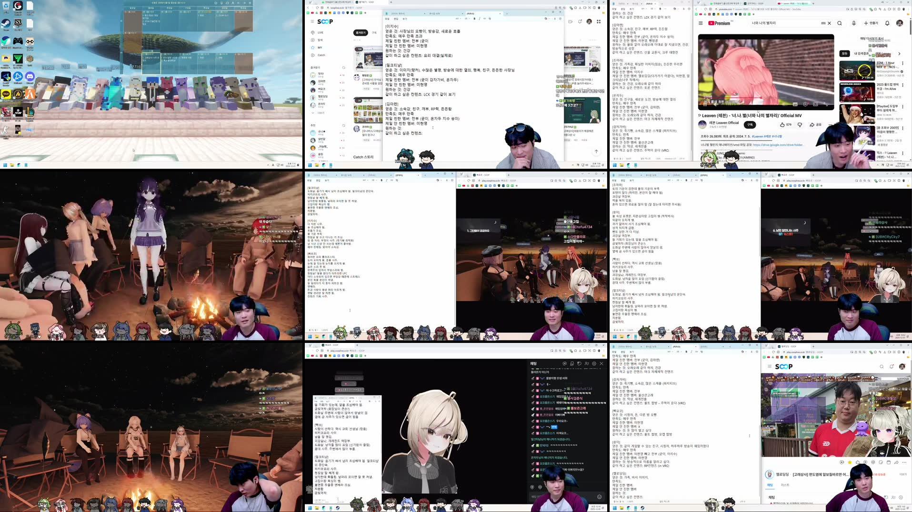The image size is (912, 512).
Task: Click the scroll-to-top arrow on the SOOP page
Action: (597, 151)
